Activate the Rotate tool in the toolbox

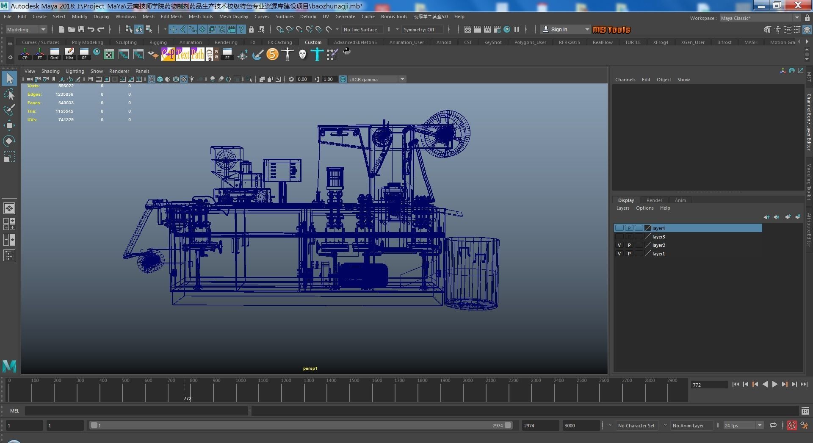pos(9,141)
